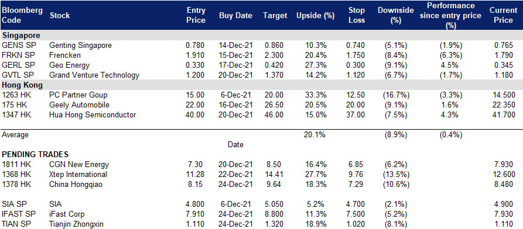Select Geo Energy target 0.420
Viewport: 523px width, 229px height.
(275, 65)
